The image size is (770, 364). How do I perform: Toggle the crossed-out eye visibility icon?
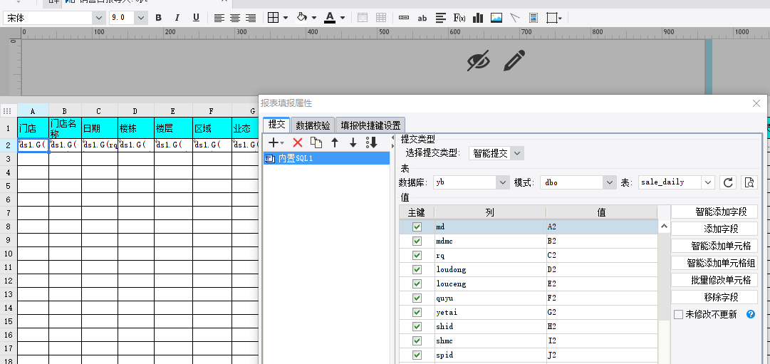pos(479,61)
